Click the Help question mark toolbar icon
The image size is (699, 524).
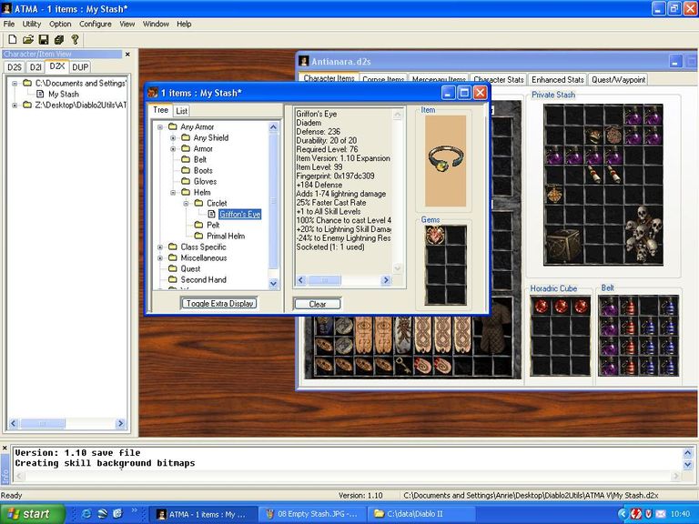coord(75,40)
